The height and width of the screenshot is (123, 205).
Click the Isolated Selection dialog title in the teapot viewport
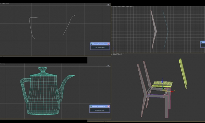pos(99,106)
